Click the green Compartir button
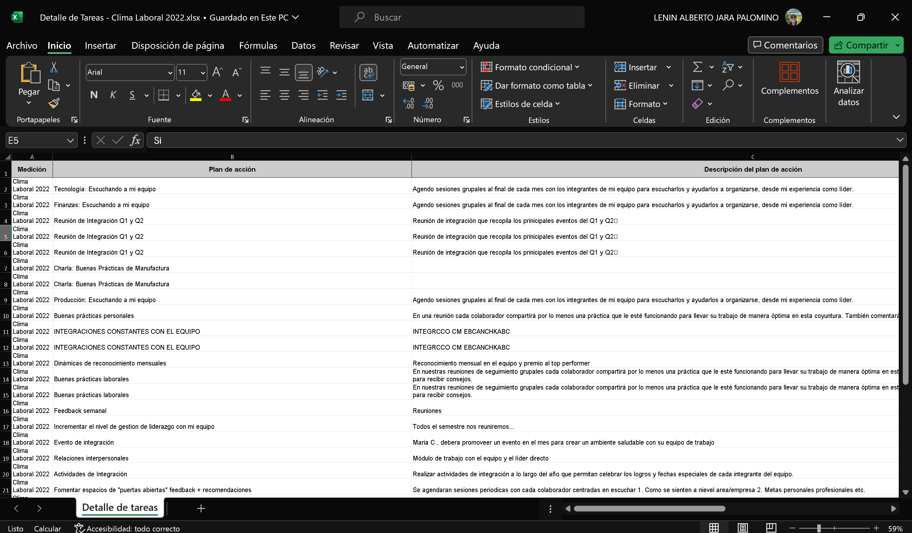The height and width of the screenshot is (533, 912). tap(862, 45)
